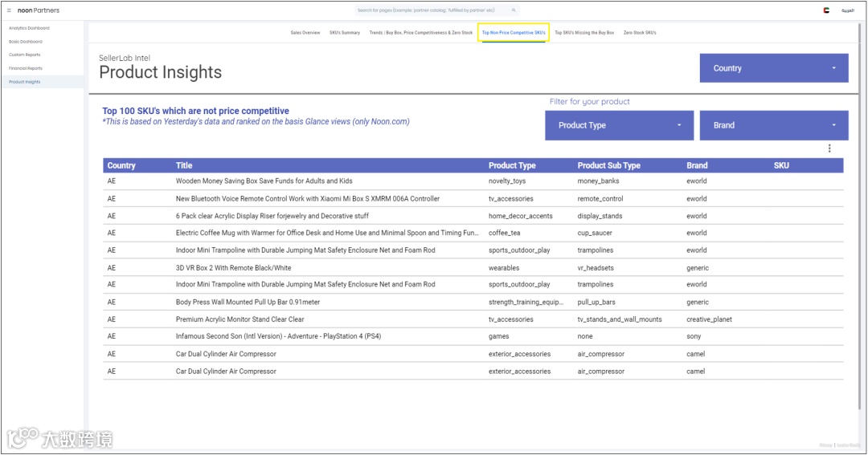Click the Title column header
868x455 pixels.
(x=184, y=165)
